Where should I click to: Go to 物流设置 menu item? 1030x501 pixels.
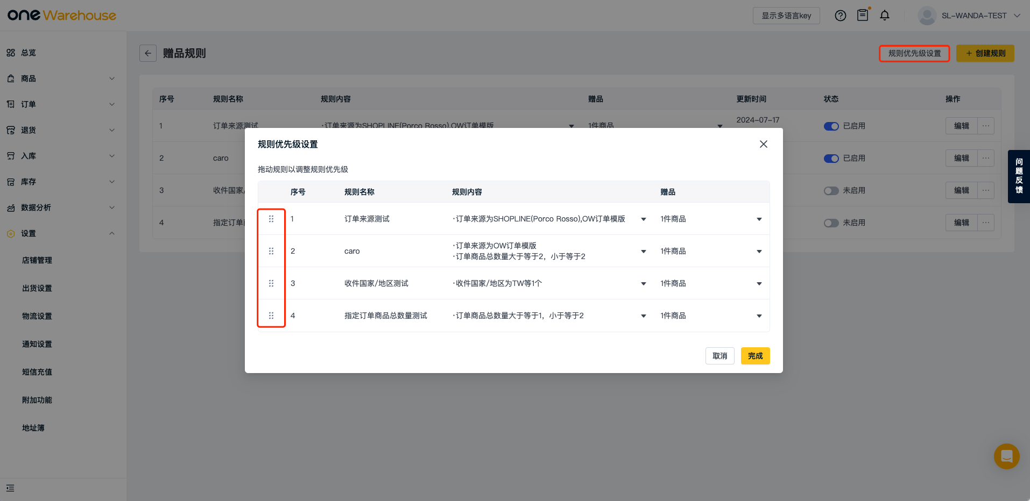click(37, 316)
